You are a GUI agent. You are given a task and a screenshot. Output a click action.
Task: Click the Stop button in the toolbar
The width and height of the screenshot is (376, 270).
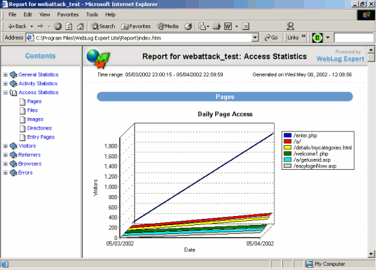click(57, 27)
